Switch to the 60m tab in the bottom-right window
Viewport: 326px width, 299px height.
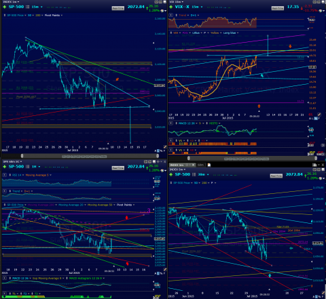coord(200,165)
